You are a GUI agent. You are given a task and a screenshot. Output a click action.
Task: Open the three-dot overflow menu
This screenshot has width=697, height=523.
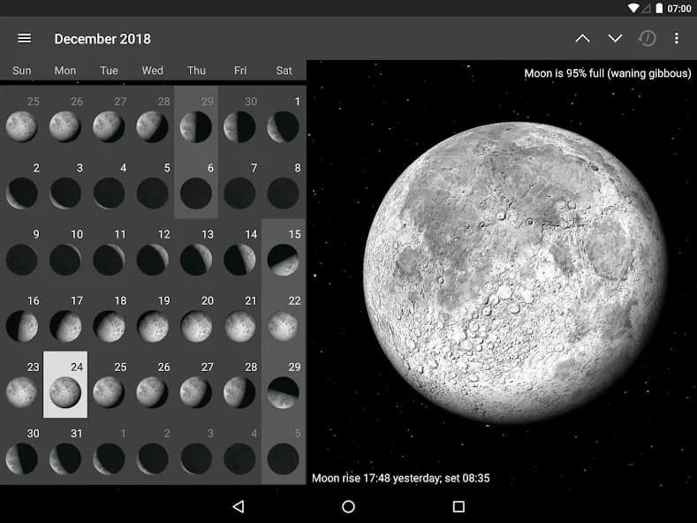pyautogui.click(x=676, y=39)
